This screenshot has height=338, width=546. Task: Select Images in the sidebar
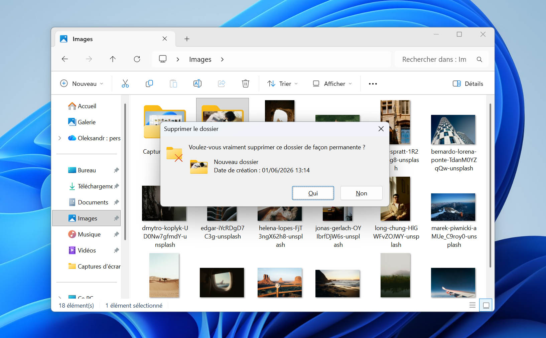point(86,218)
